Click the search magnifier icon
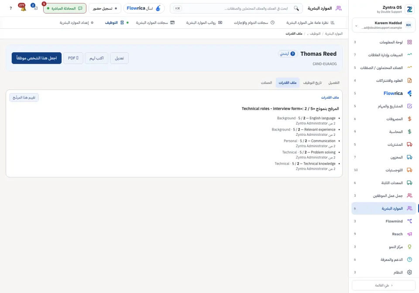 [x=296, y=8]
